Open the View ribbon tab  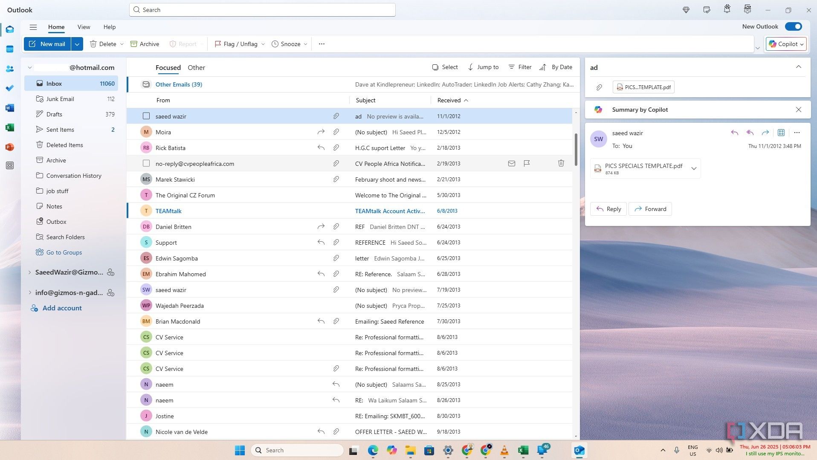(x=84, y=27)
